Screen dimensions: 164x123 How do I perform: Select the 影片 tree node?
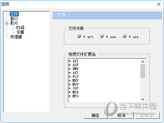[14, 23]
